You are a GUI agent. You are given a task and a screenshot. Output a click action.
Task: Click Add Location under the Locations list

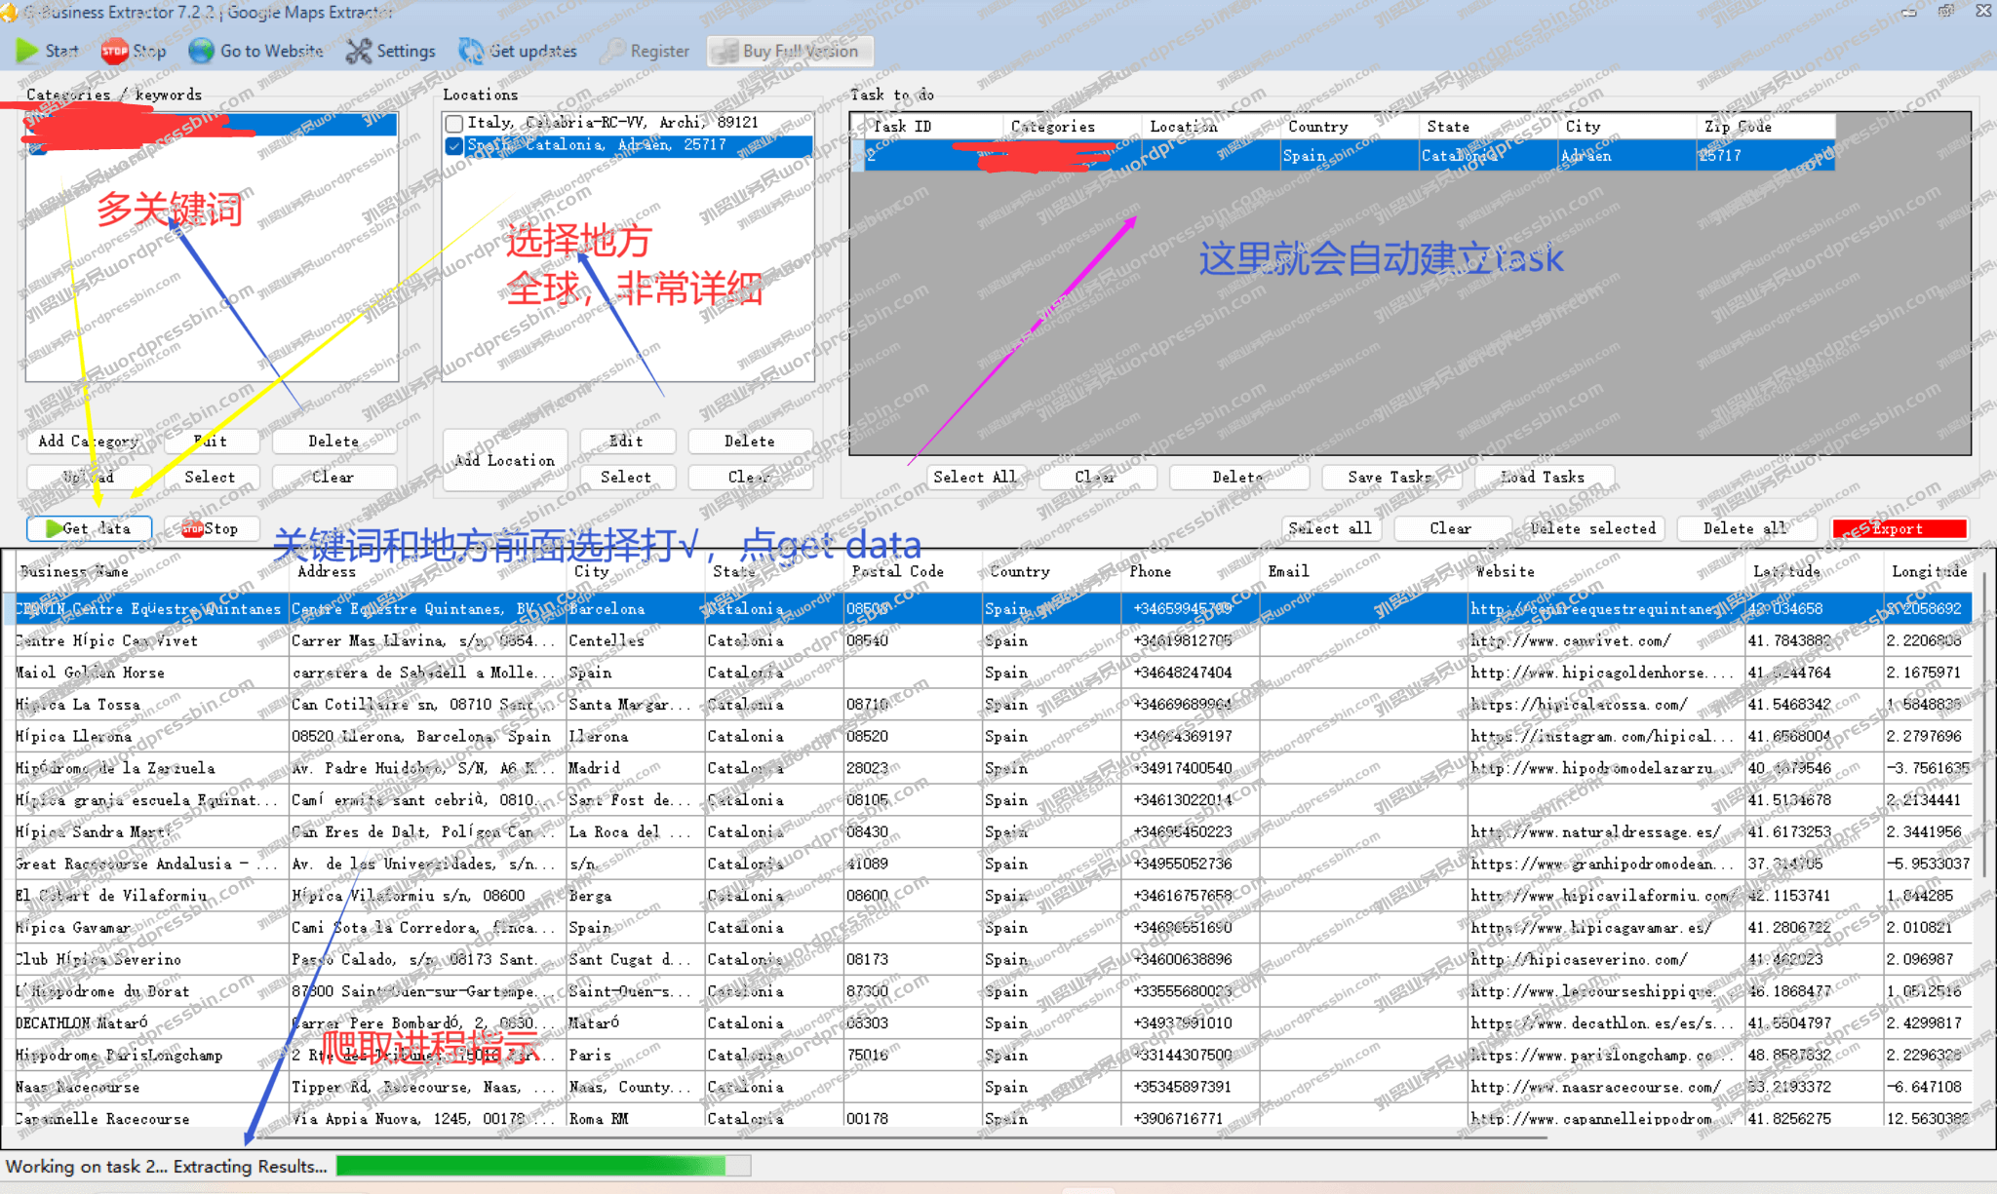(504, 459)
